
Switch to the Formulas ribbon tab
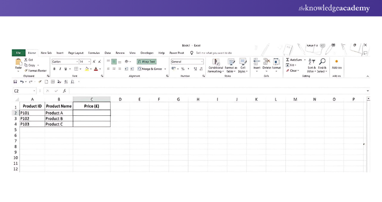tap(94, 53)
